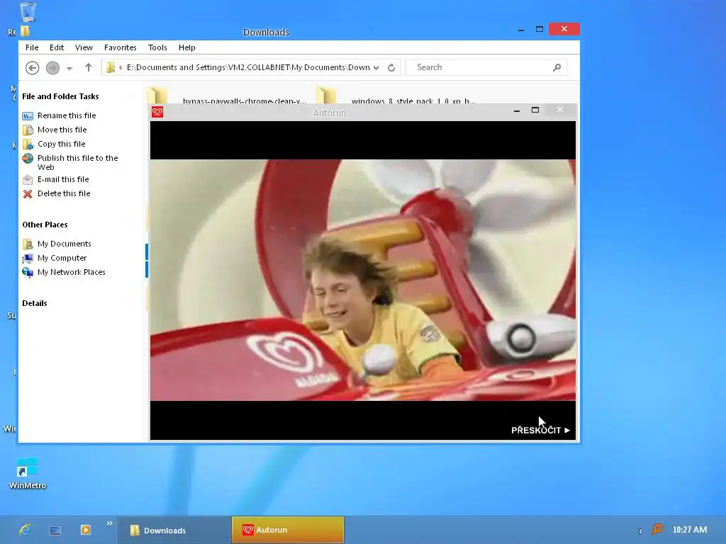Open the Help menu

coord(187,47)
